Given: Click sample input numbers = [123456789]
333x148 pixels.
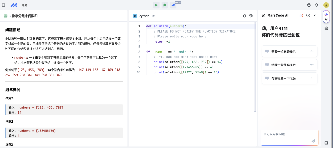Looking at the screenshot, I should point(37,131).
